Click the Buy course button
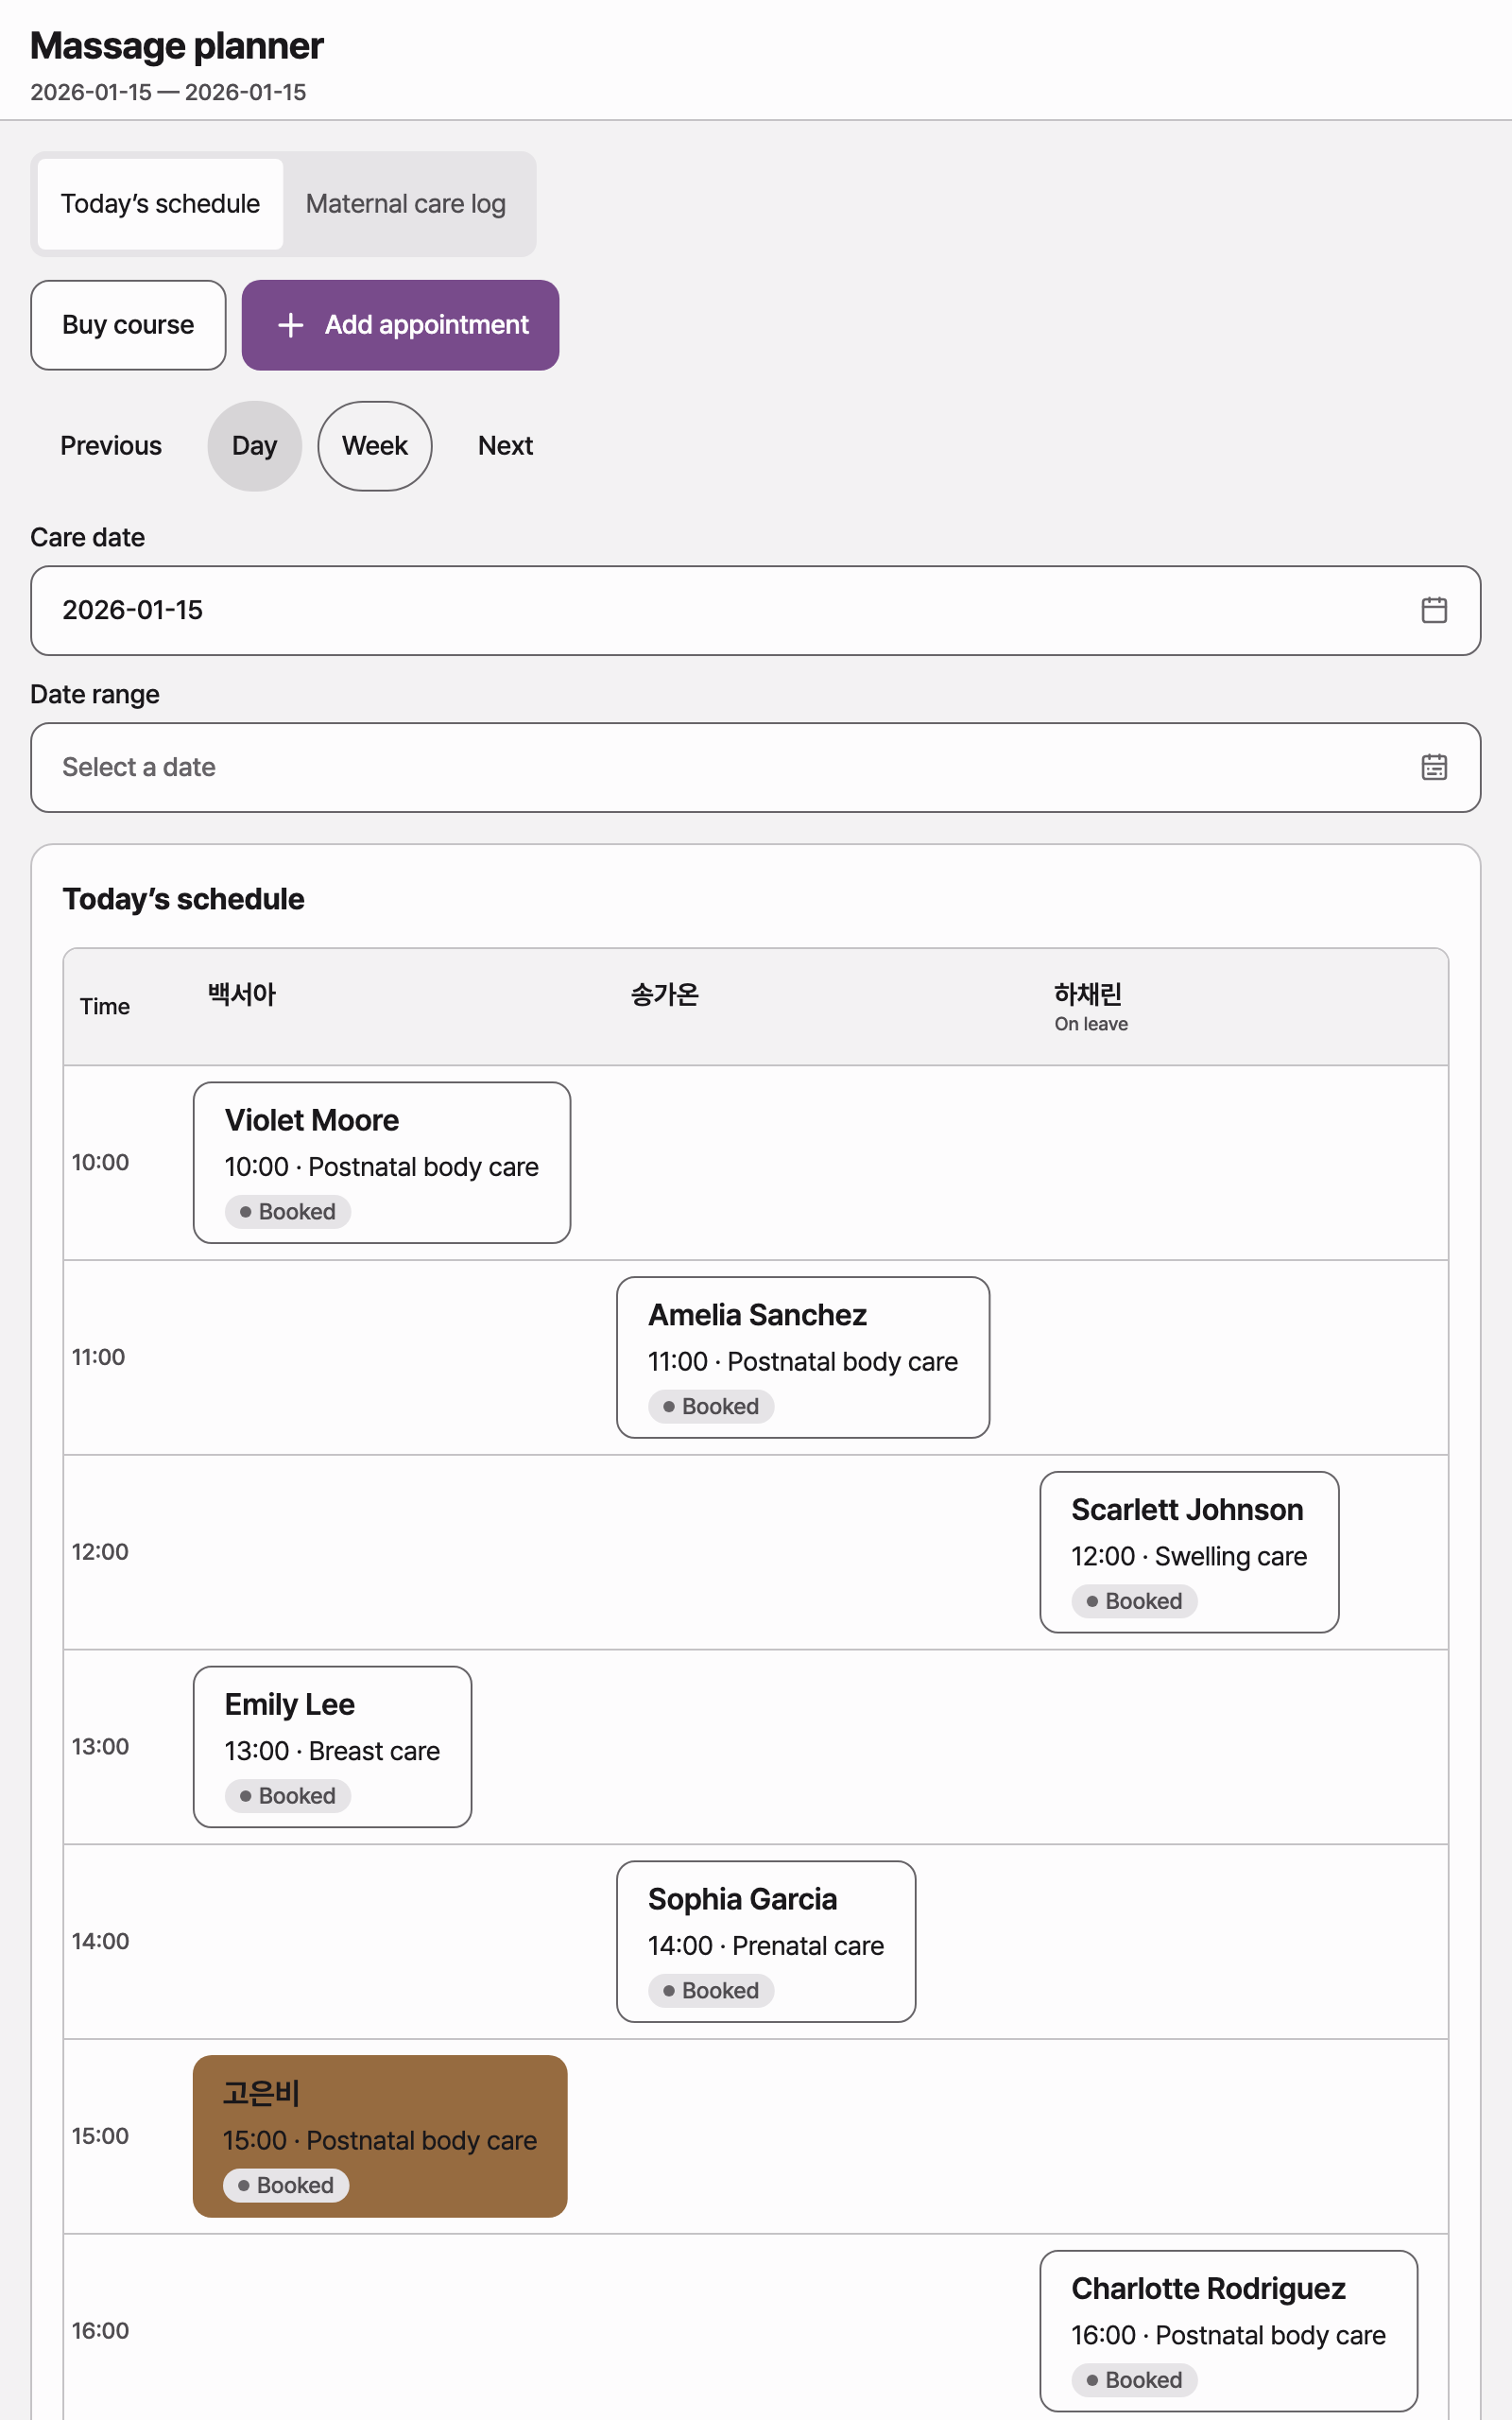This screenshot has width=1512, height=2420. point(128,325)
